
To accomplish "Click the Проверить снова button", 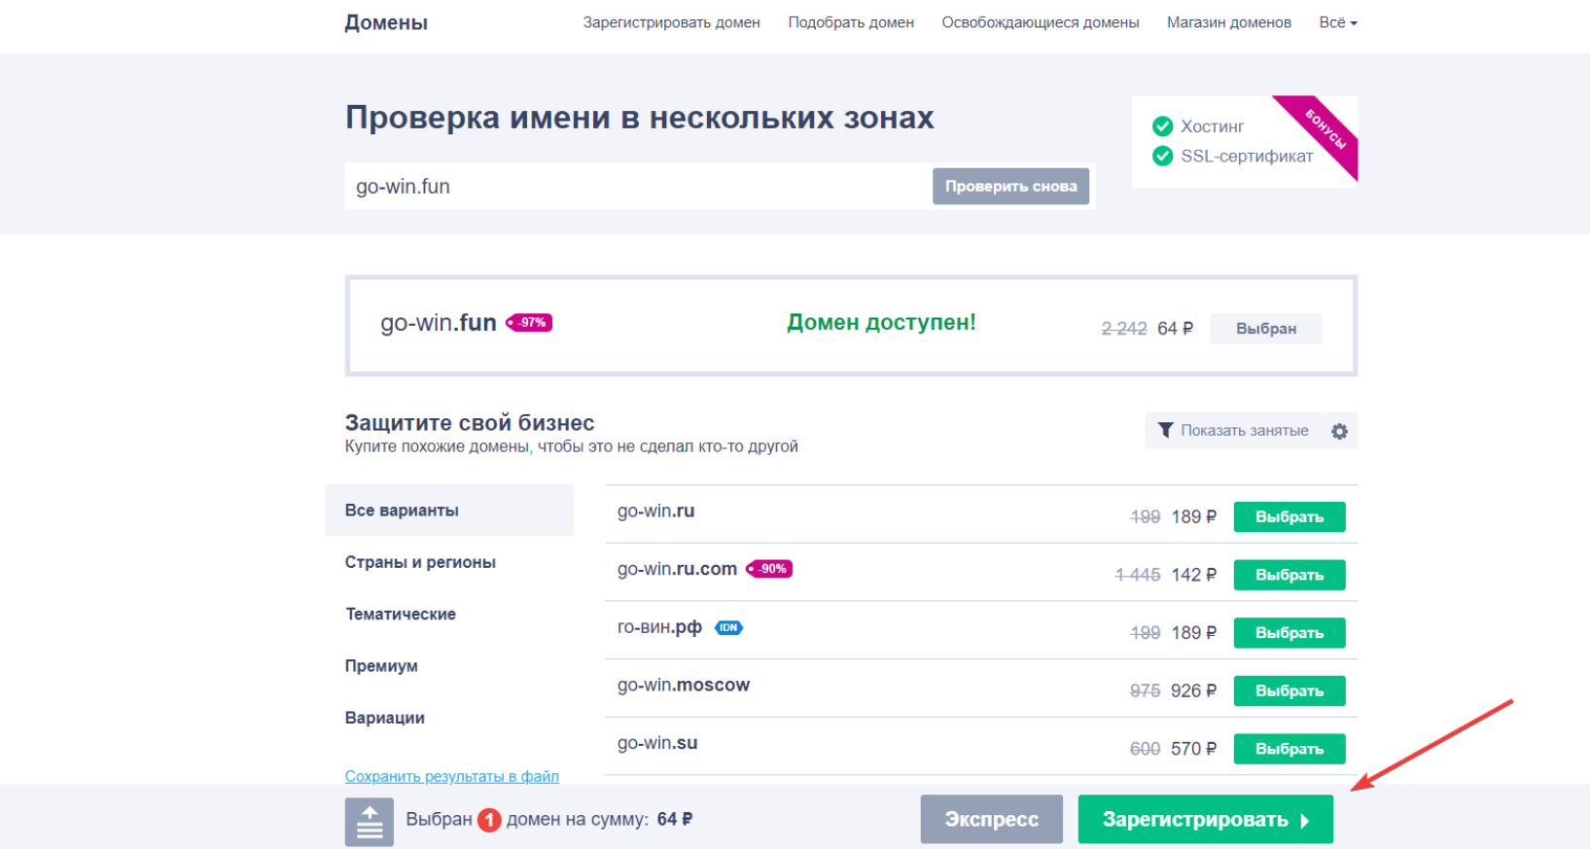I will (1010, 187).
